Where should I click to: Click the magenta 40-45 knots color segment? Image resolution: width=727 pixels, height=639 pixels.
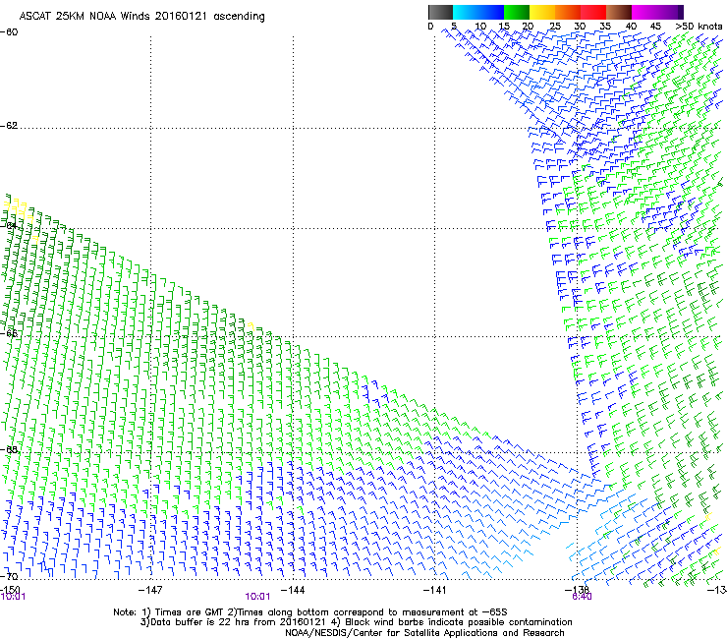[x=644, y=12]
